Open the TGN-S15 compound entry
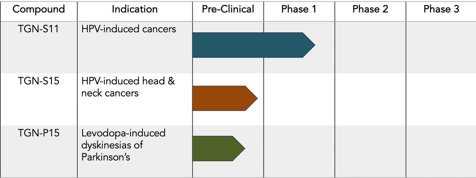This screenshot has width=476, height=178. click(x=38, y=82)
